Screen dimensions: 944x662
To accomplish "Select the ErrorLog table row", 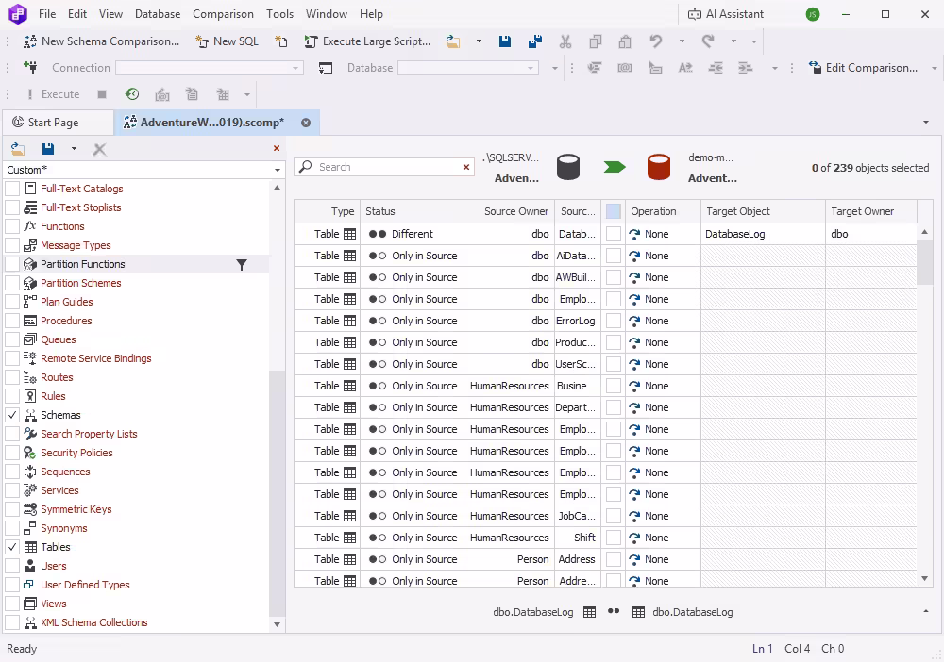I will coord(605,321).
